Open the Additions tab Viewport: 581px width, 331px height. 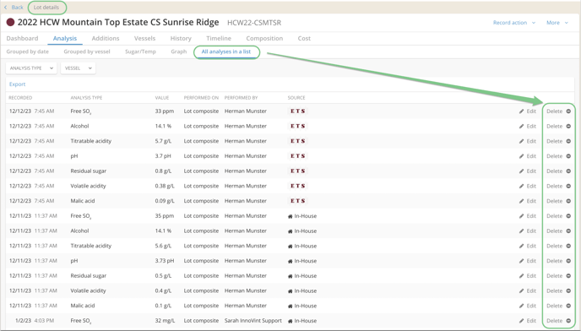point(106,38)
